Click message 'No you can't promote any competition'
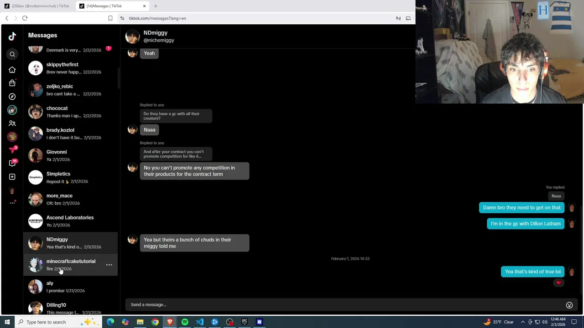The image size is (584, 328). 194,171
